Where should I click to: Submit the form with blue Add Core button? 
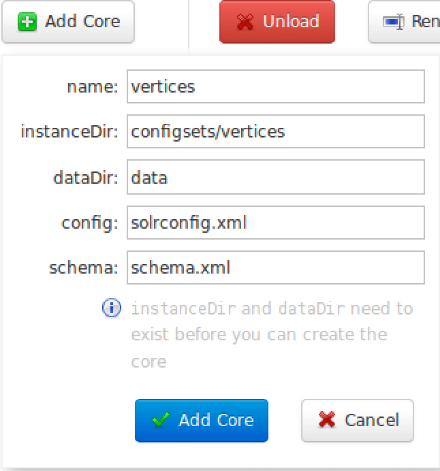click(202, 420)
